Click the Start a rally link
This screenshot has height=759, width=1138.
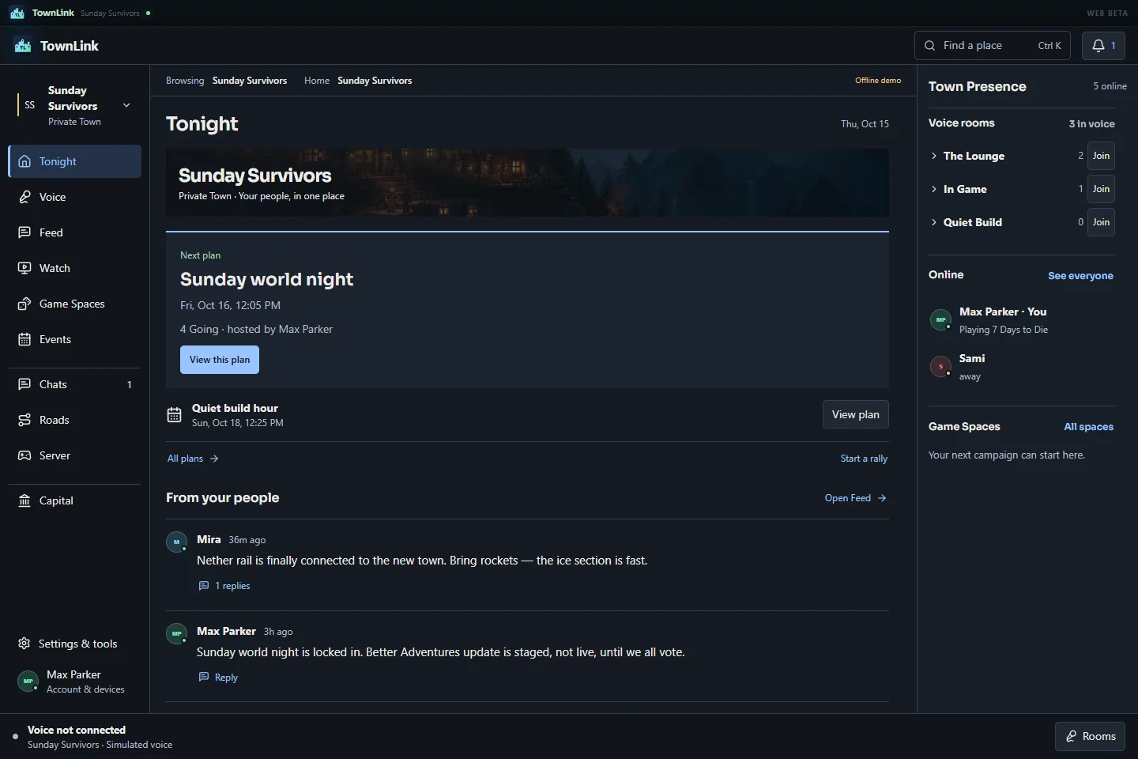click(x=864, y=459)
